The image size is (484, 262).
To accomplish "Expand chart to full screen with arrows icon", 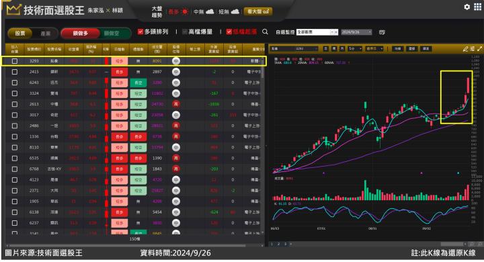I will 479,49.
